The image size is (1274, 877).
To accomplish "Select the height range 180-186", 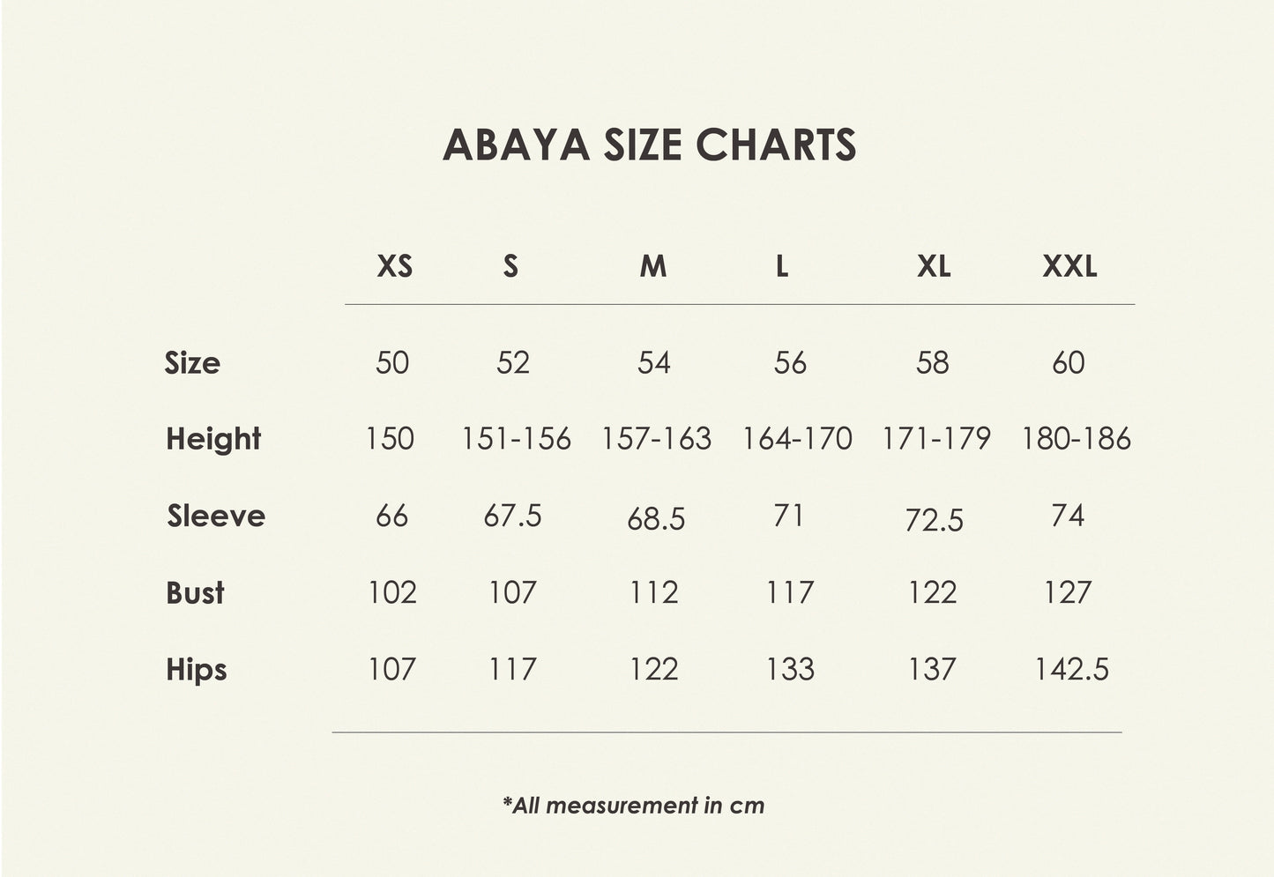I will pyautogui.click(x=1076, y=439).
